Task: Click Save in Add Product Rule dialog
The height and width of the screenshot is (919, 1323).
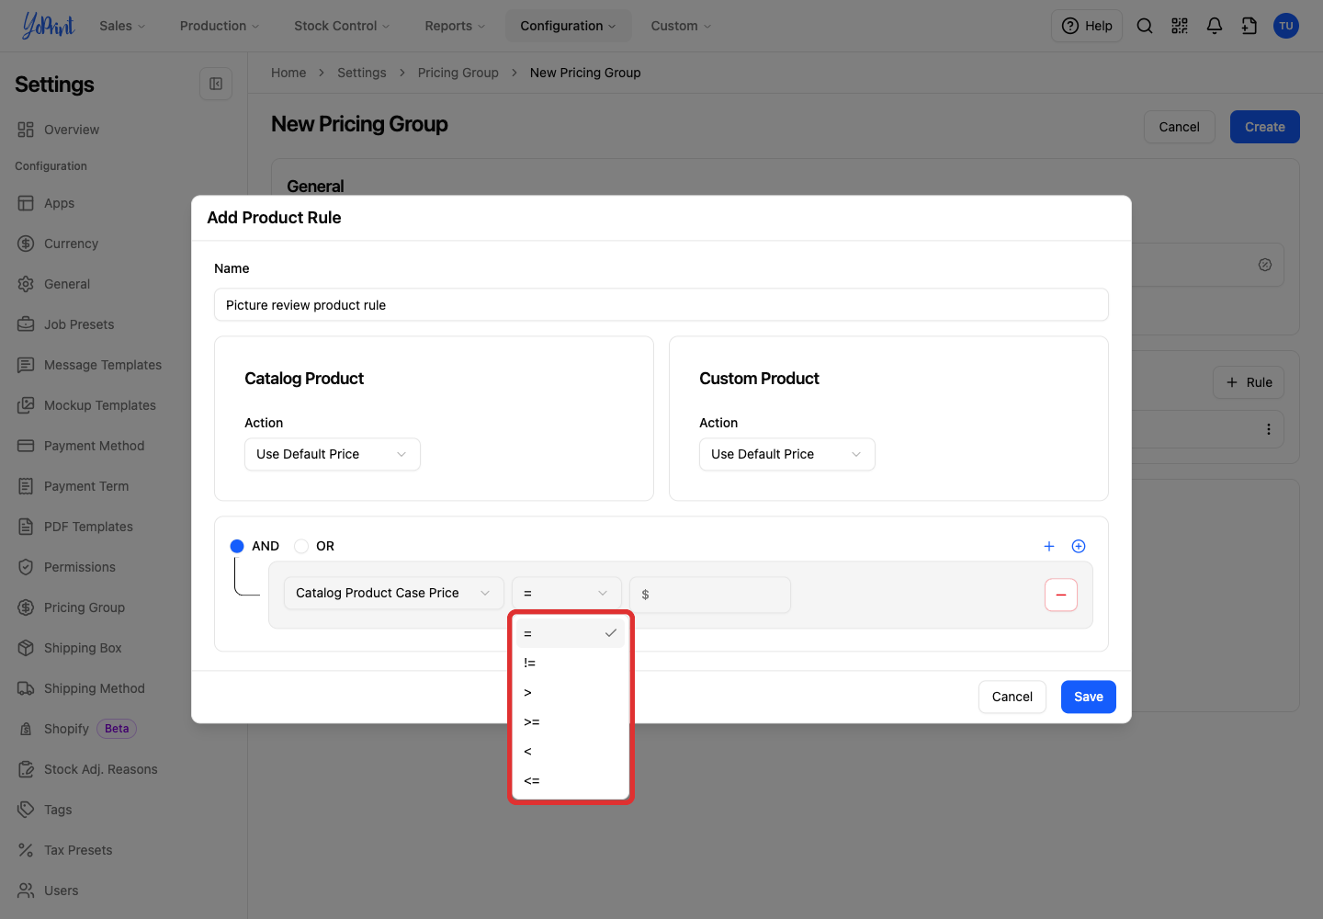Action: (1089, 697)
